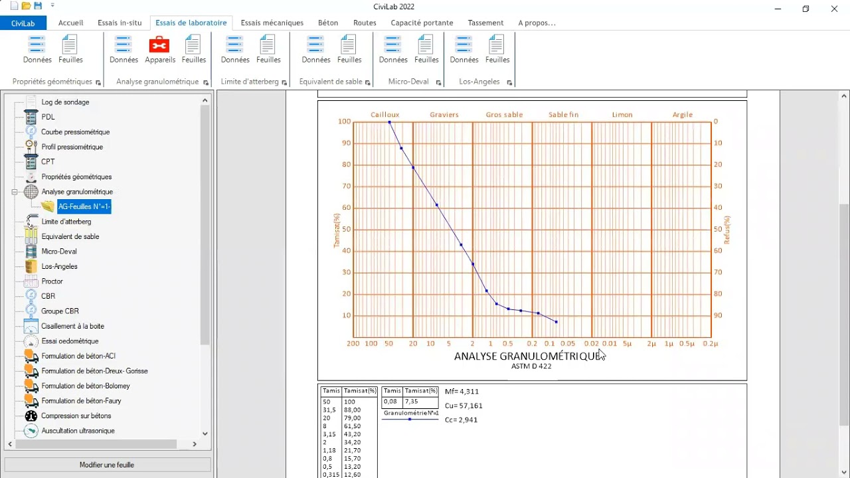Switch to the Accueil tab
The image size is (850, 478).
pyautogui.click(x=71, y=23)
